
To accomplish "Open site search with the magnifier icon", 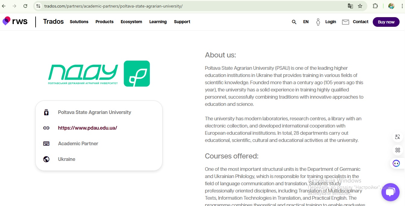I will coord(294,22).
